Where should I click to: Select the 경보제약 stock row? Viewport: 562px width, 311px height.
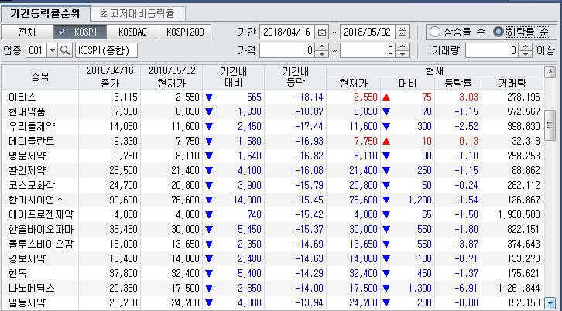coord(272,258)
